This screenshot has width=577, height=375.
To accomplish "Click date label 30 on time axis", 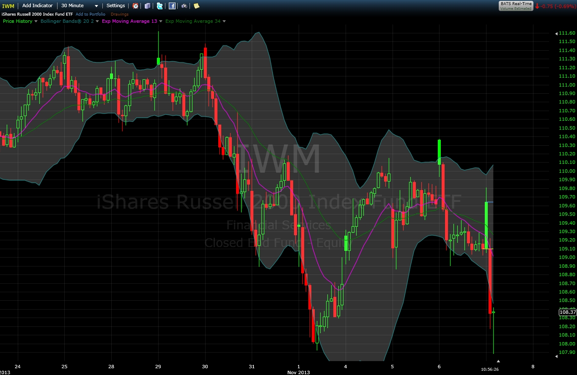I will [205, 366].
